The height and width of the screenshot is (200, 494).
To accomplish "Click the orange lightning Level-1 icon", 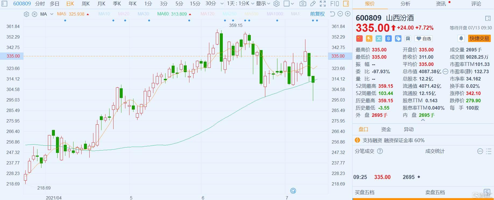I will coord(369,38).
